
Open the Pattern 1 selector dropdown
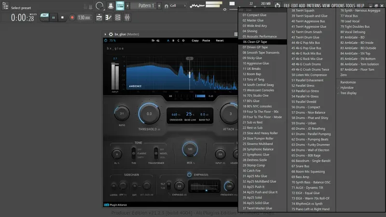point(143,6)
